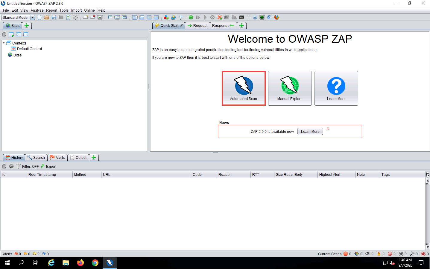Open the Standard Mode dropdown
Screen dimensions: 430x269
pos(33,17)
